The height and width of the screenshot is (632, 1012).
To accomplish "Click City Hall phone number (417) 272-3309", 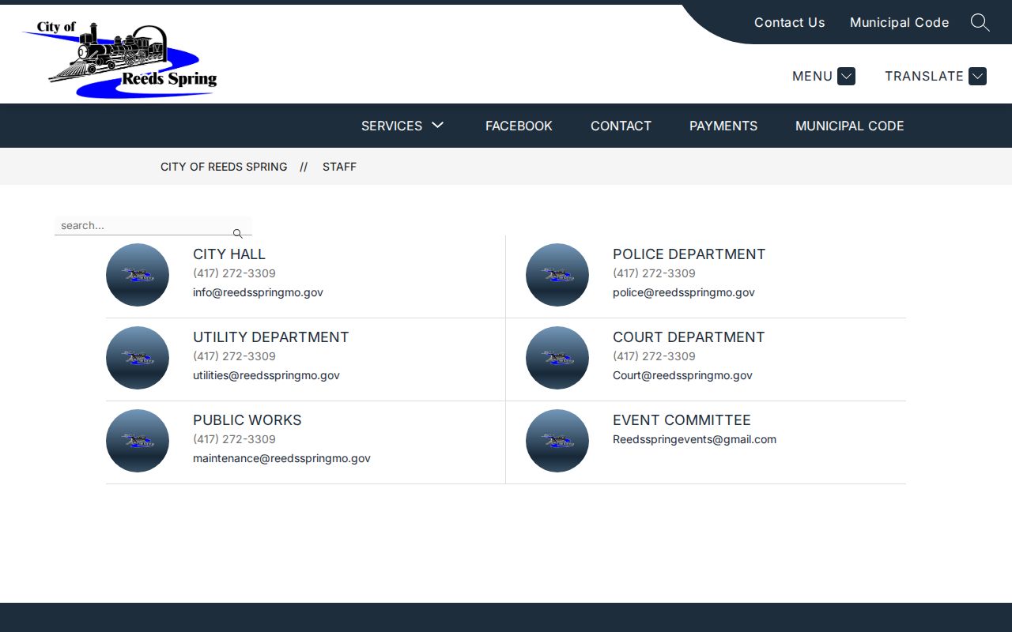I will [234, 273].
